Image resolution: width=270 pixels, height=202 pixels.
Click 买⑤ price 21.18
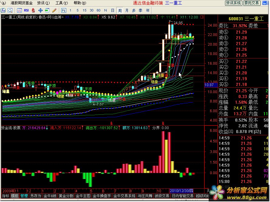point(241,84)
